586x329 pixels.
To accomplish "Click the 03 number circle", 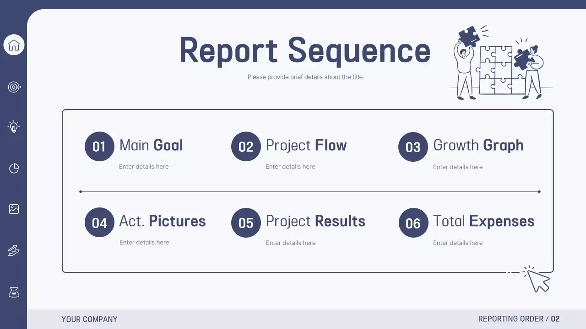I will click(x=413, y=147).
